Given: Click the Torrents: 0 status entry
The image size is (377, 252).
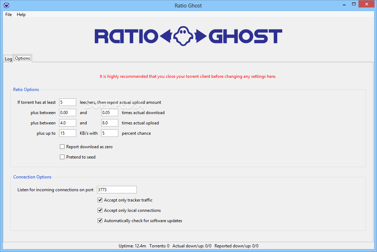Looking at the screenshot, I should point(159,246).
